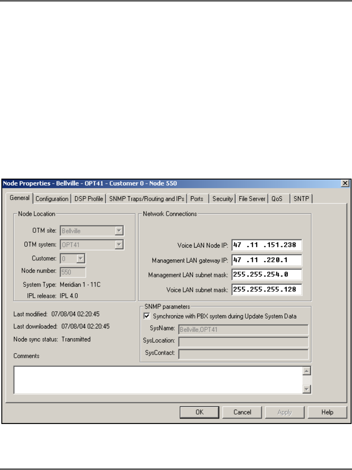Edit Management LAN subnet mask field

click(x=267, y=275)
